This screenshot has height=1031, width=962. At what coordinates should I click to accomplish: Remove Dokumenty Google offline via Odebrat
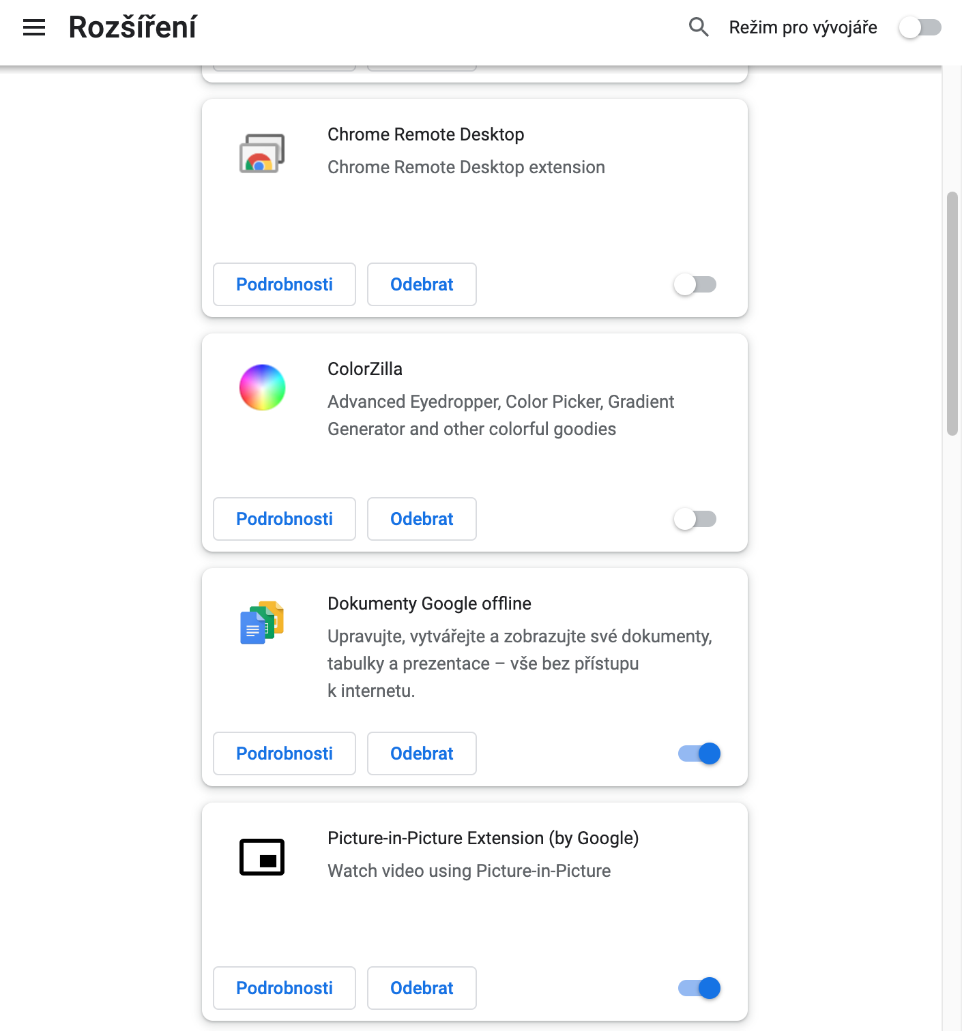click(422, 753)
